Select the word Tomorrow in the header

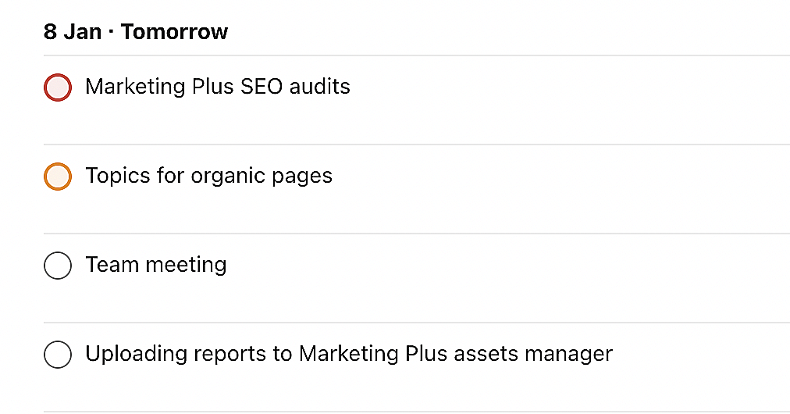pos(174,32)
